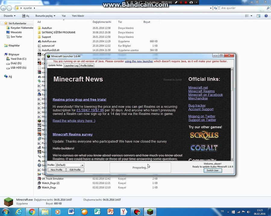This screenshot has width=271, height=216.
Task: Click Yaz in the Explorer toolbar
Action: [64, 16]
